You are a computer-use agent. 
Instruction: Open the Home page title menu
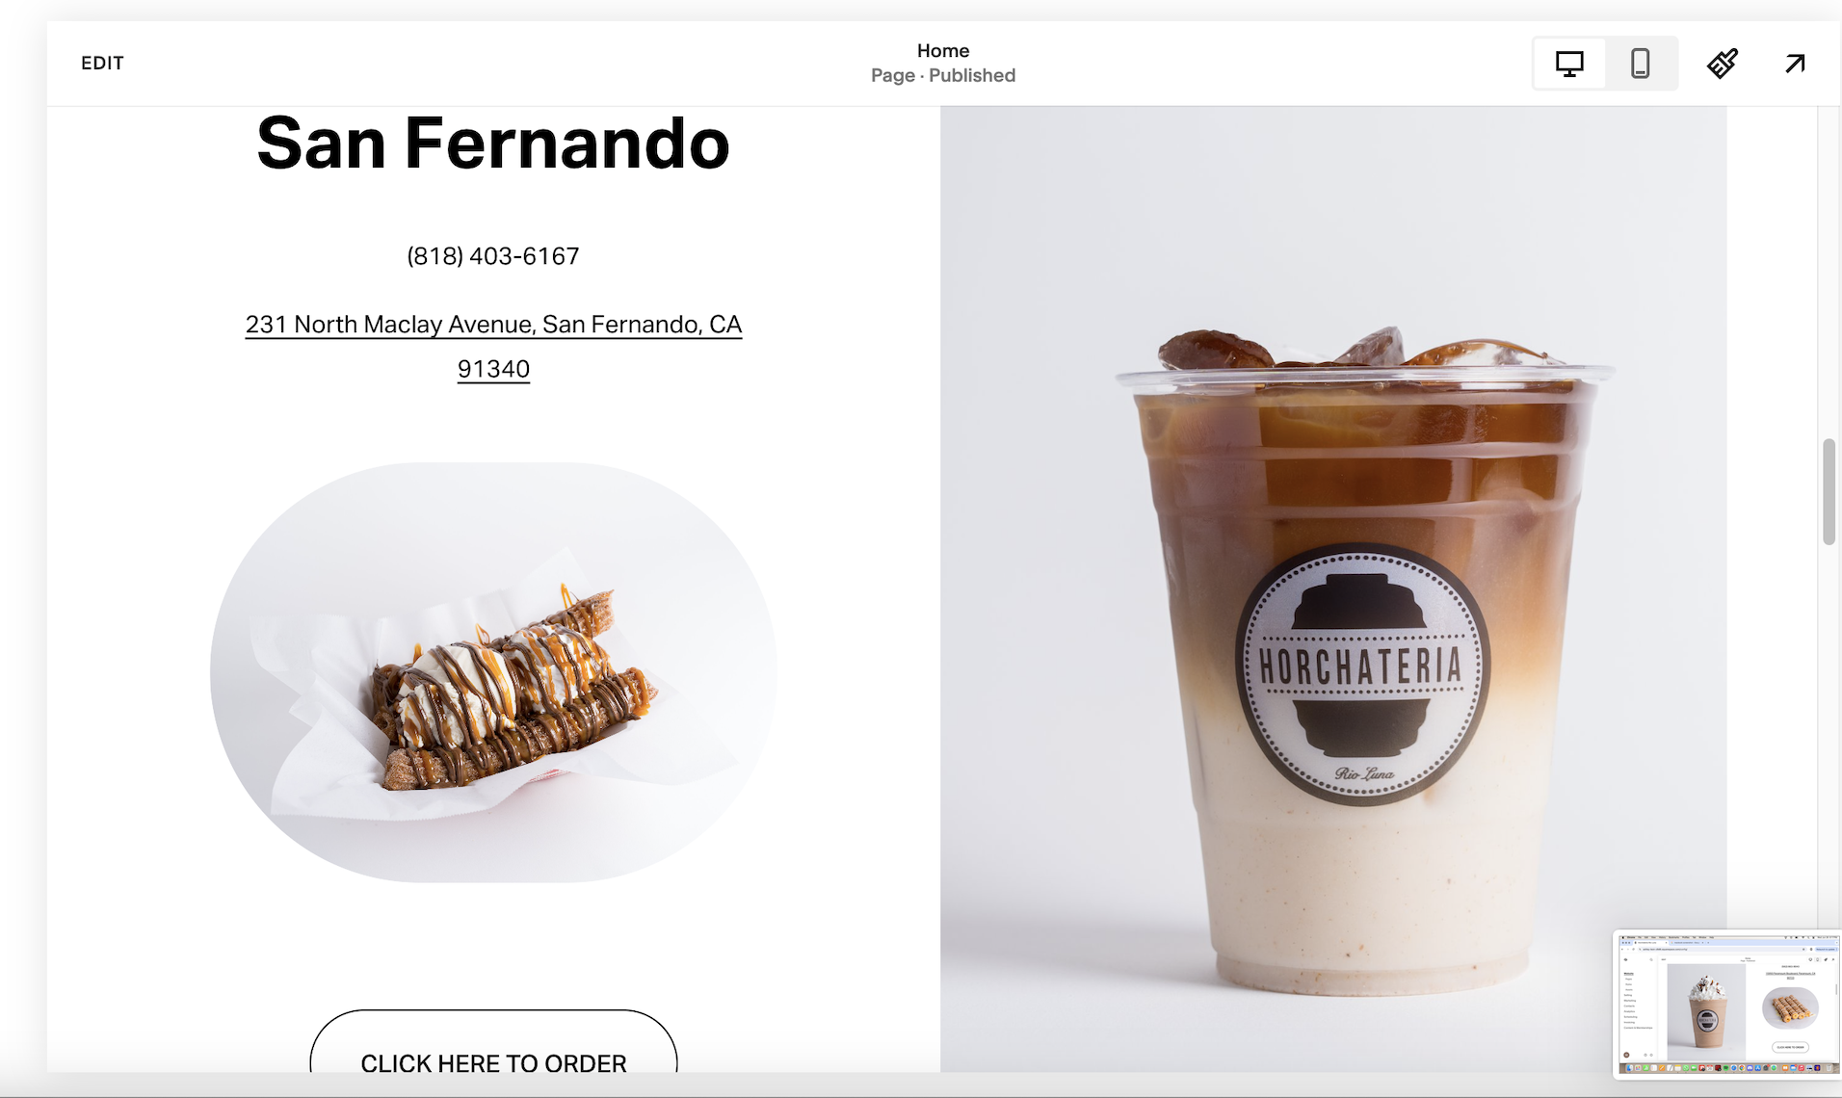(942, 51)
